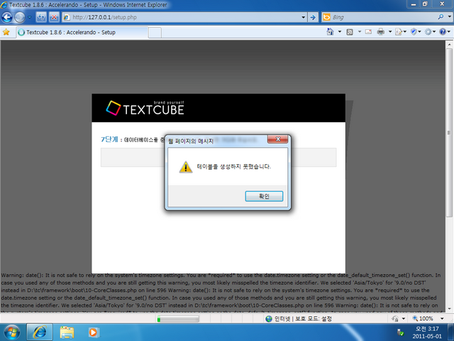The width and height of the screenshot is (454, 341).
Task: Click the Forward navigation arrow
Action: pos(20,17)
